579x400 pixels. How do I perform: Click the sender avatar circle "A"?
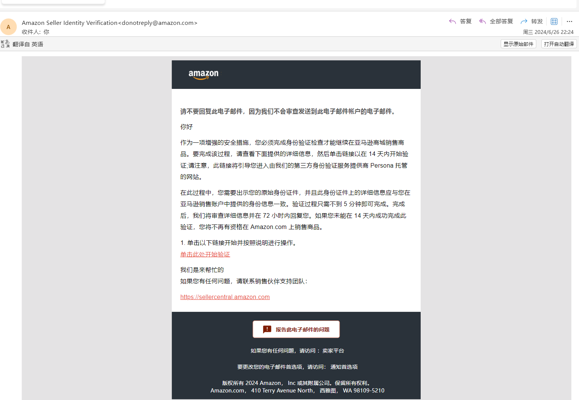point(8,27)
